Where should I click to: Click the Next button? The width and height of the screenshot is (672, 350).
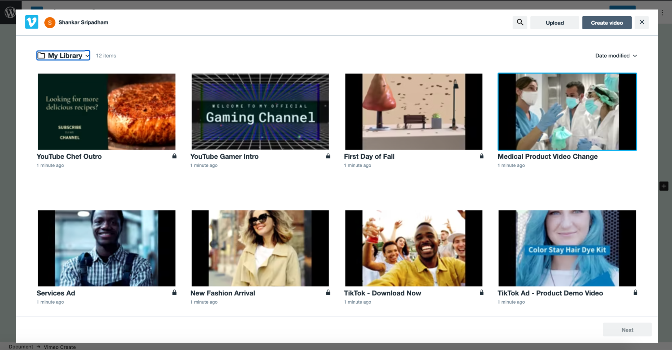point(627,330)
